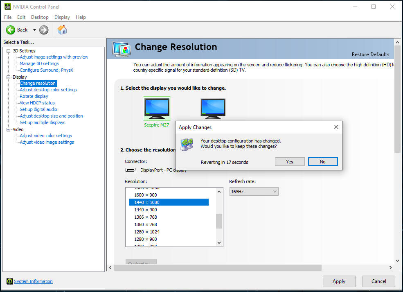Image resolution: width=403 pixels, height=292 pixels.
Task: Open Adjust desktop color settings
Action: click(x=48, y=90)
